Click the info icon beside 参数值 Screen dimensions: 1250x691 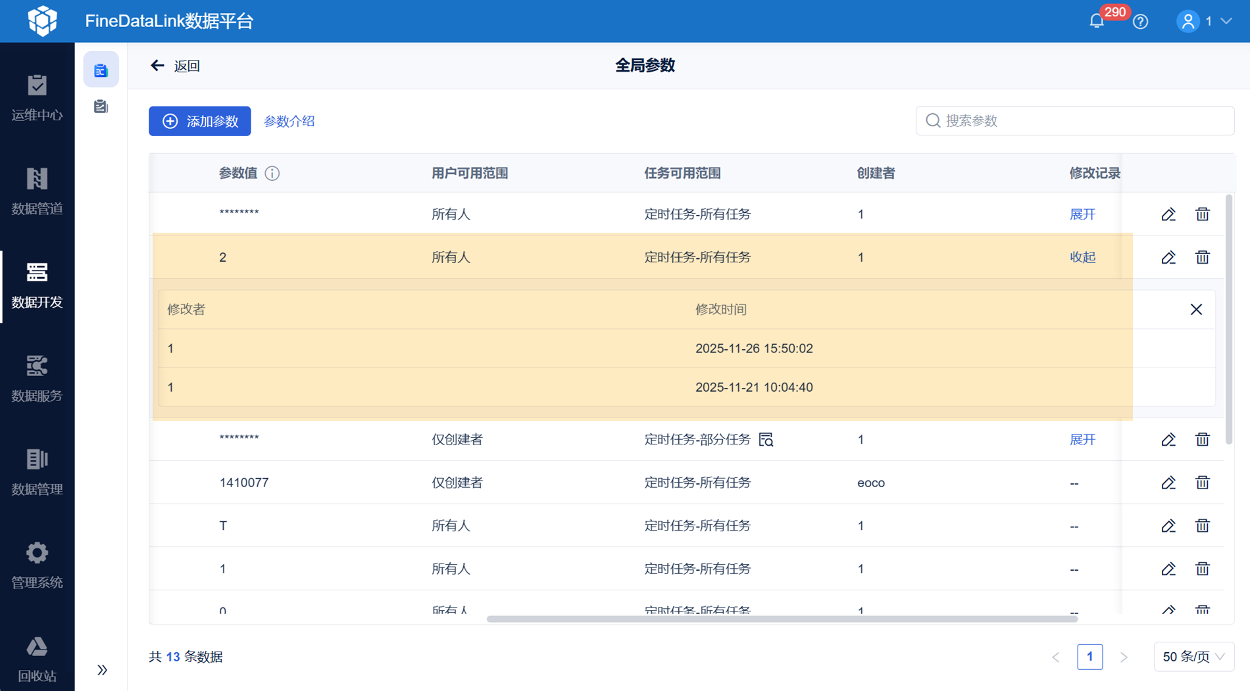pyautogui.click(x=272, y=173)
